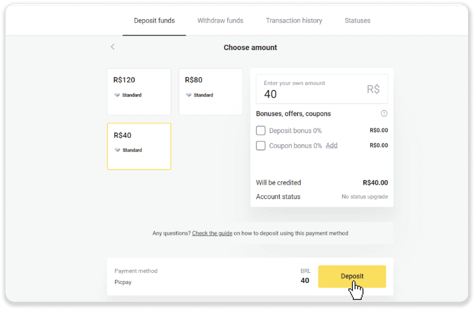Click the back arrow above the amount cards

[113, 47]
